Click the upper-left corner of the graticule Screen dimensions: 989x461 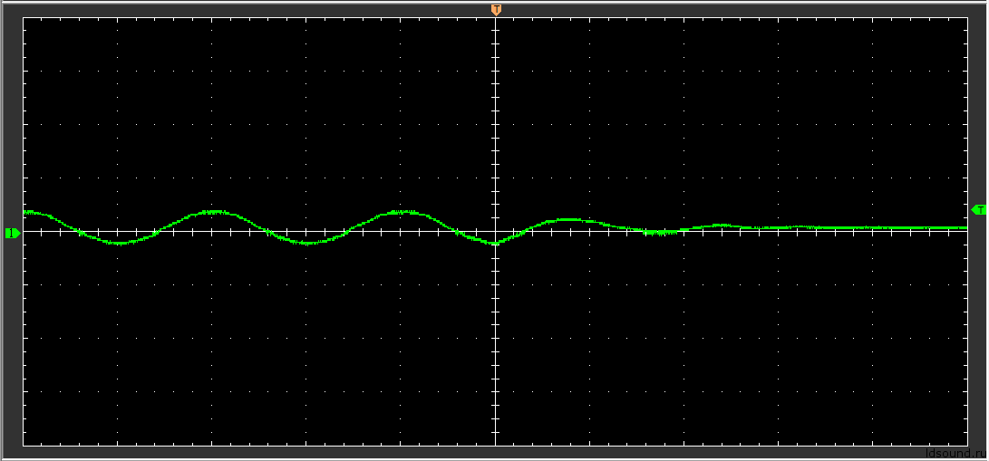coord(24,18)
